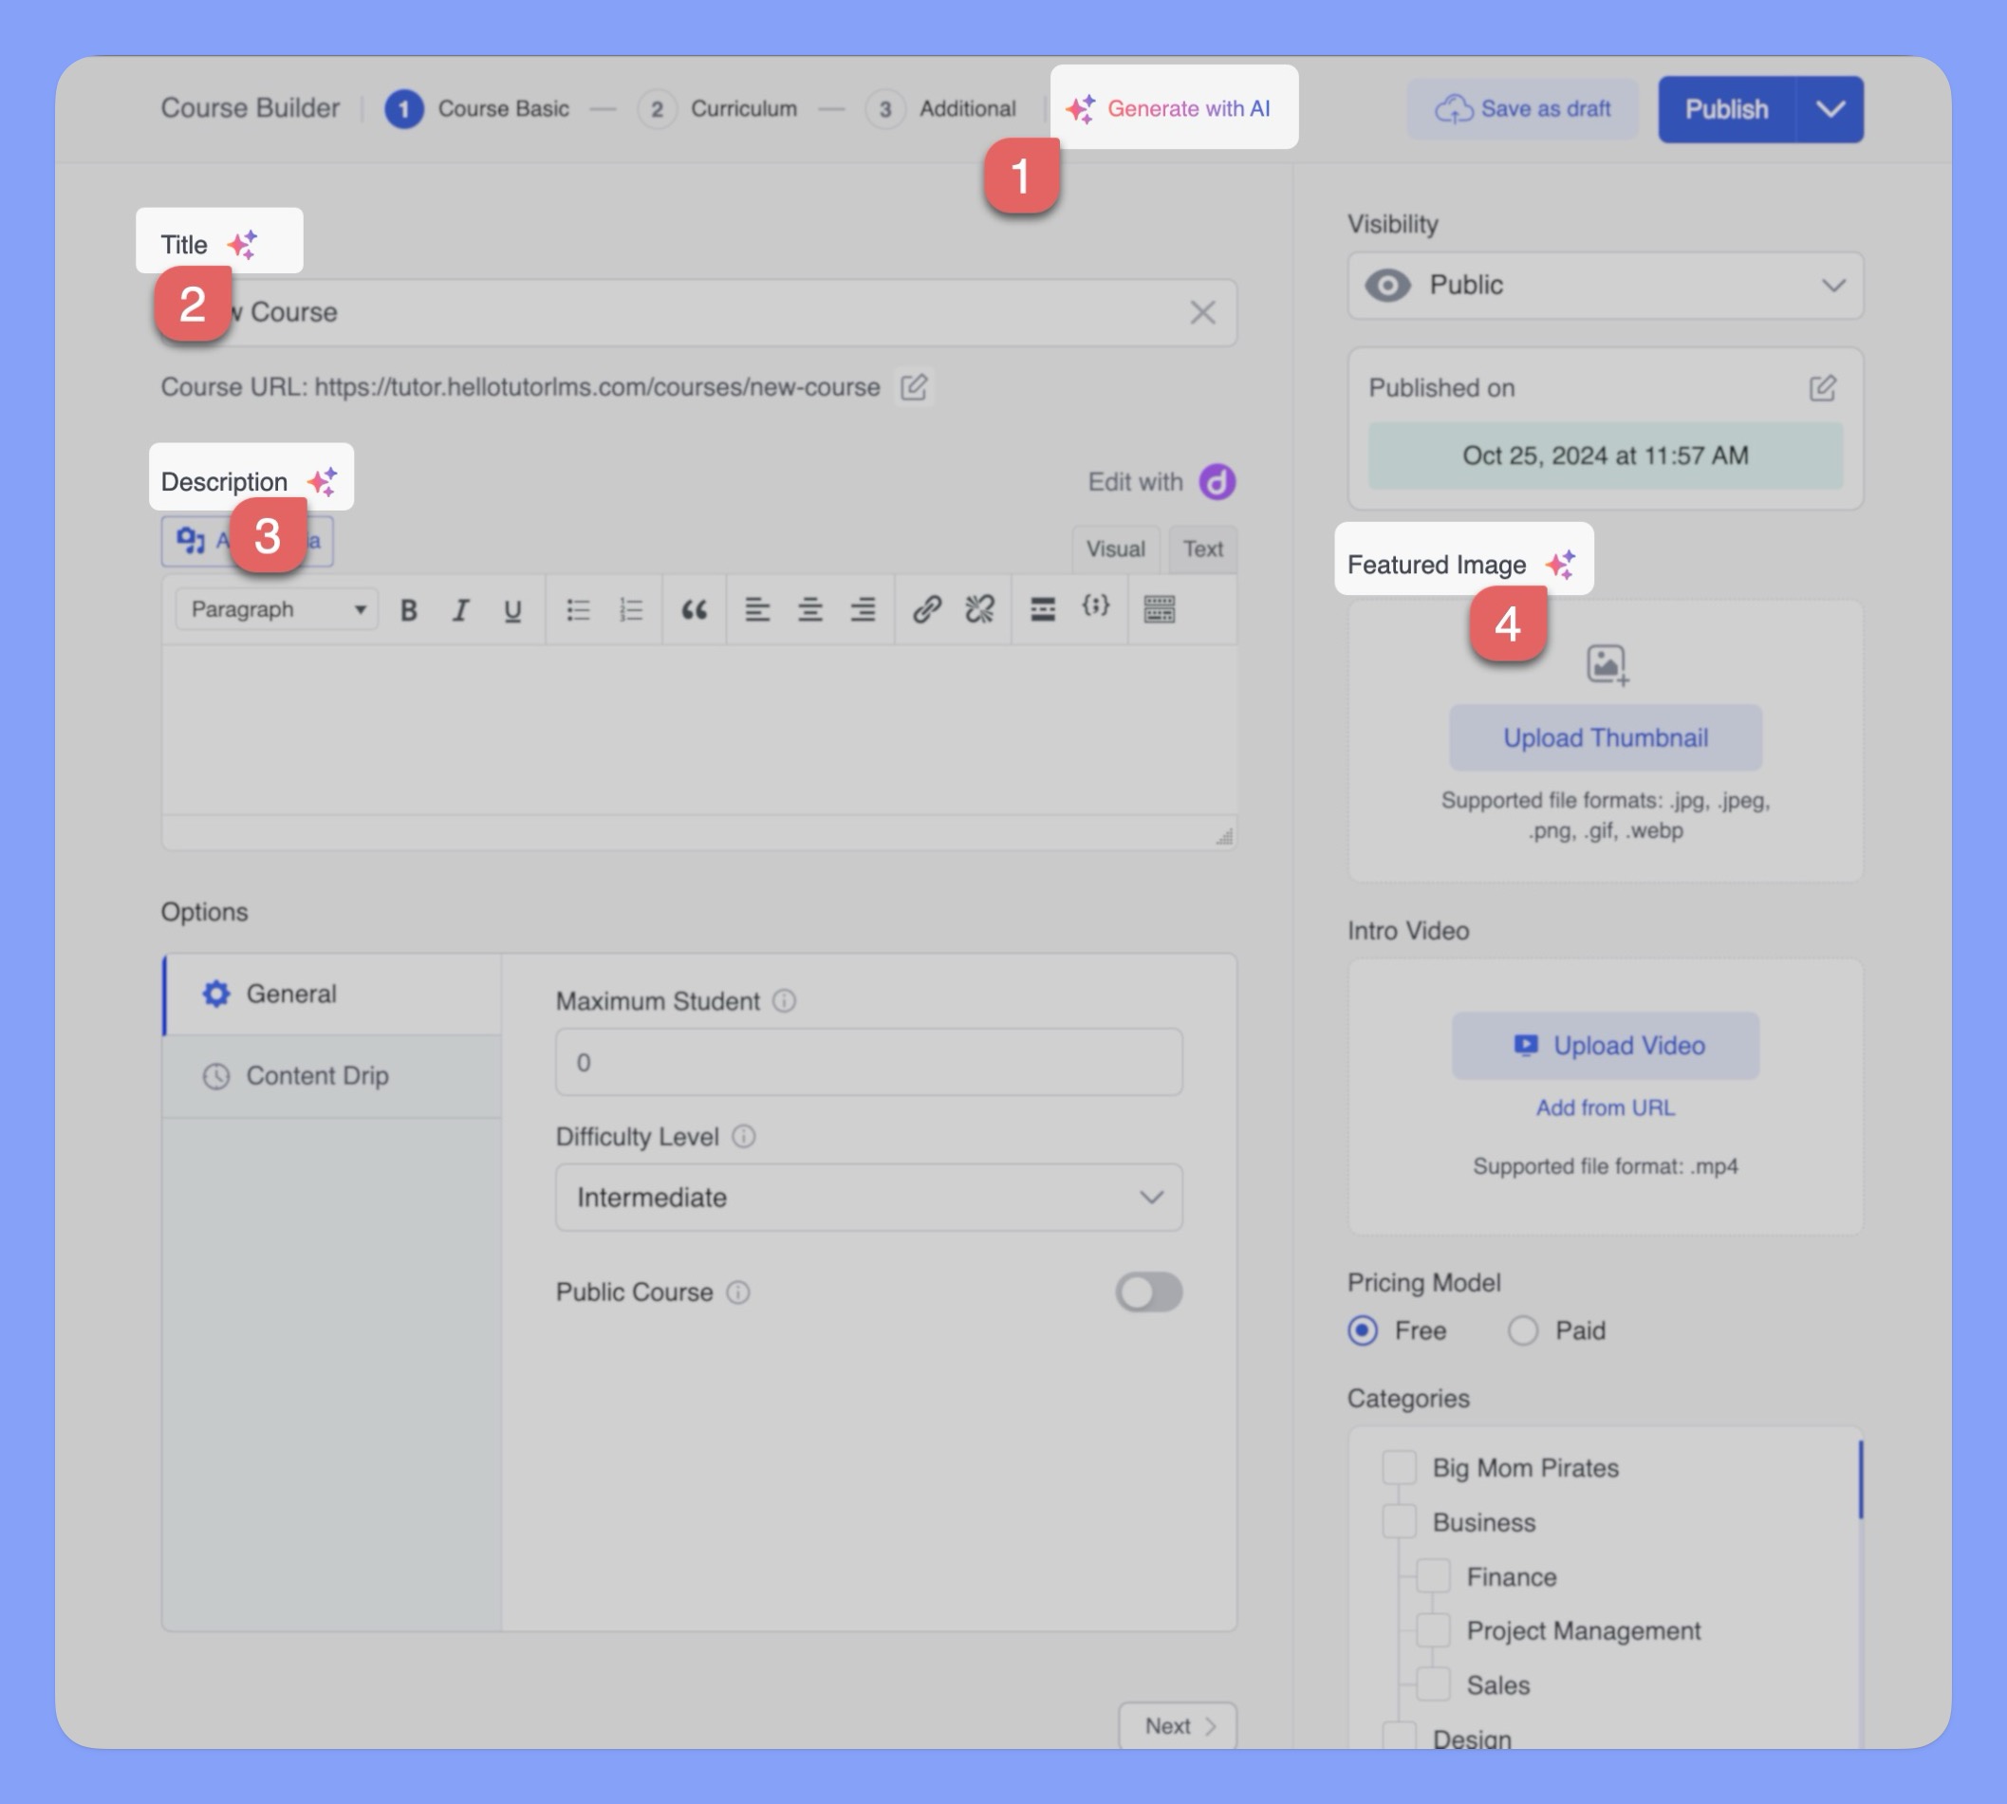
Task: Click the course Title input field
Action: pos(698,312)
